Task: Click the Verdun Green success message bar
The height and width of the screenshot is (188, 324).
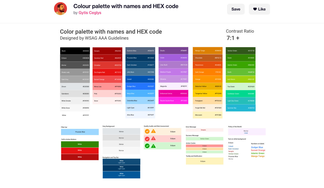Action: point(204,139)
